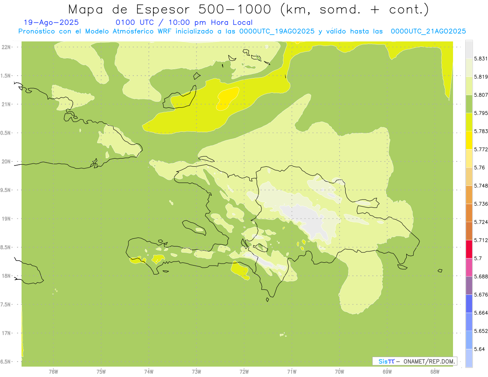This screenshot has width=488, height=377.
Task: Click the purple swatch between 5.688 and 5.676
Action: point(469,285)
